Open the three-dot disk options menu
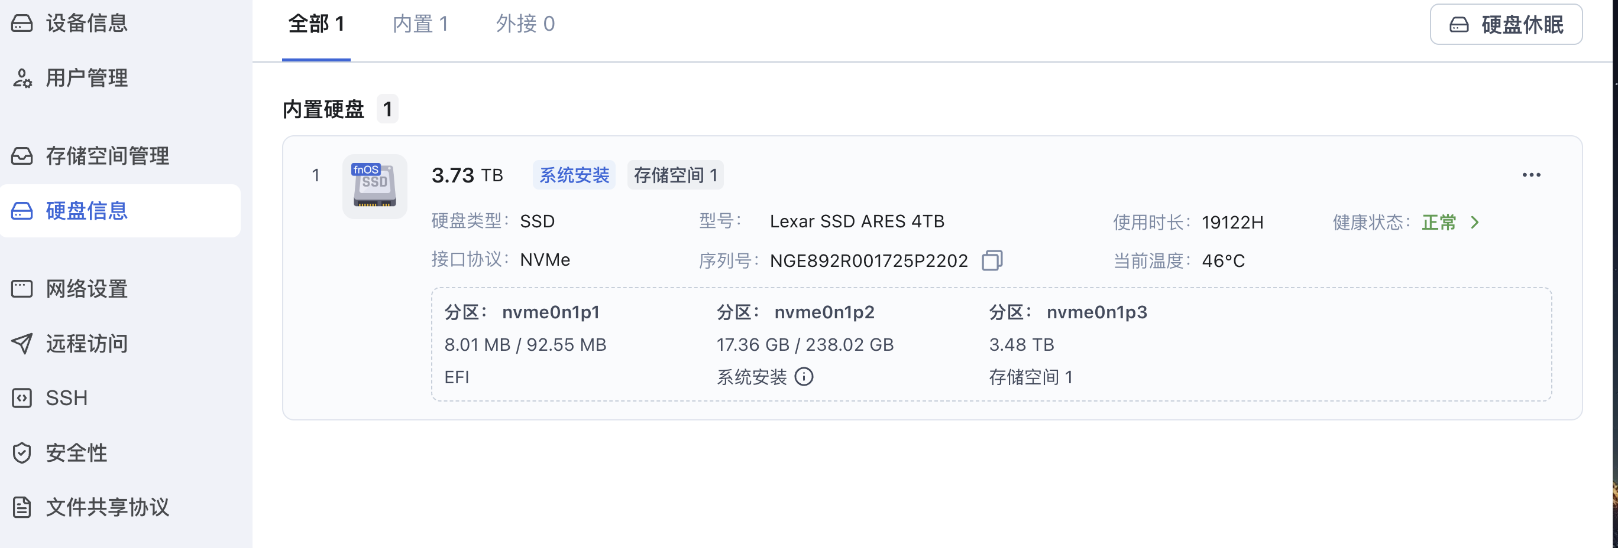The height and width of the screenshot is (548, 1618). pos(1530,175)
